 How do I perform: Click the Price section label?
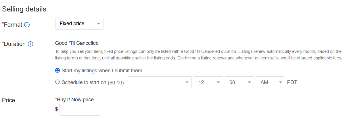pyautogui.click(x=9, y=100)
